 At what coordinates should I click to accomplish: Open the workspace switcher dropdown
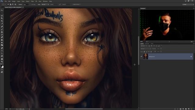188,4
